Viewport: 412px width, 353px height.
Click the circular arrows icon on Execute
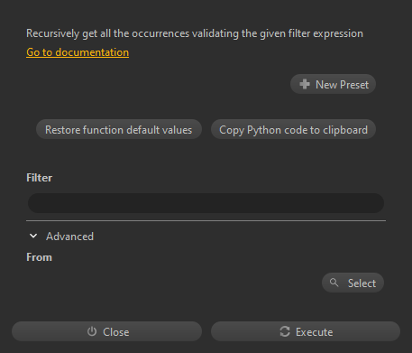(285, 331)
